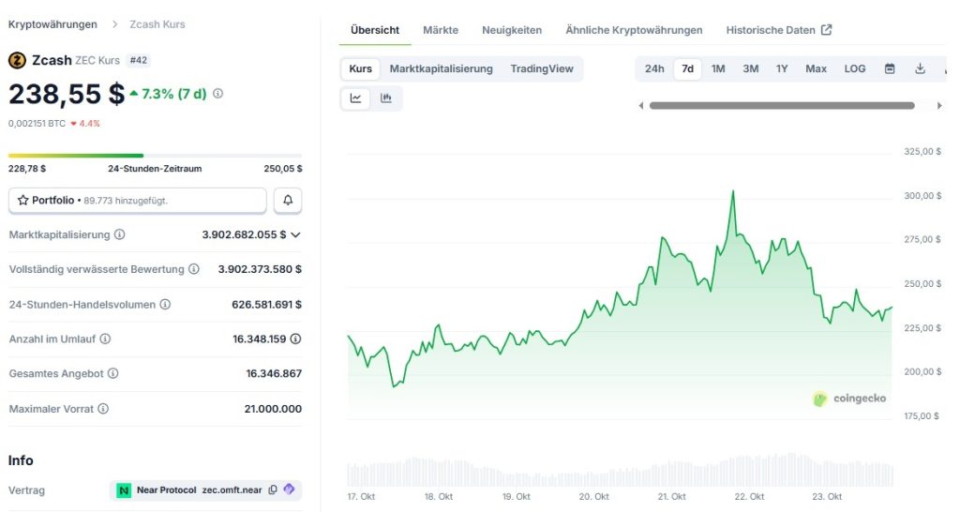Show info for Marktkapitalisierung
Screen dimensions: 960x512
[120, 234]
